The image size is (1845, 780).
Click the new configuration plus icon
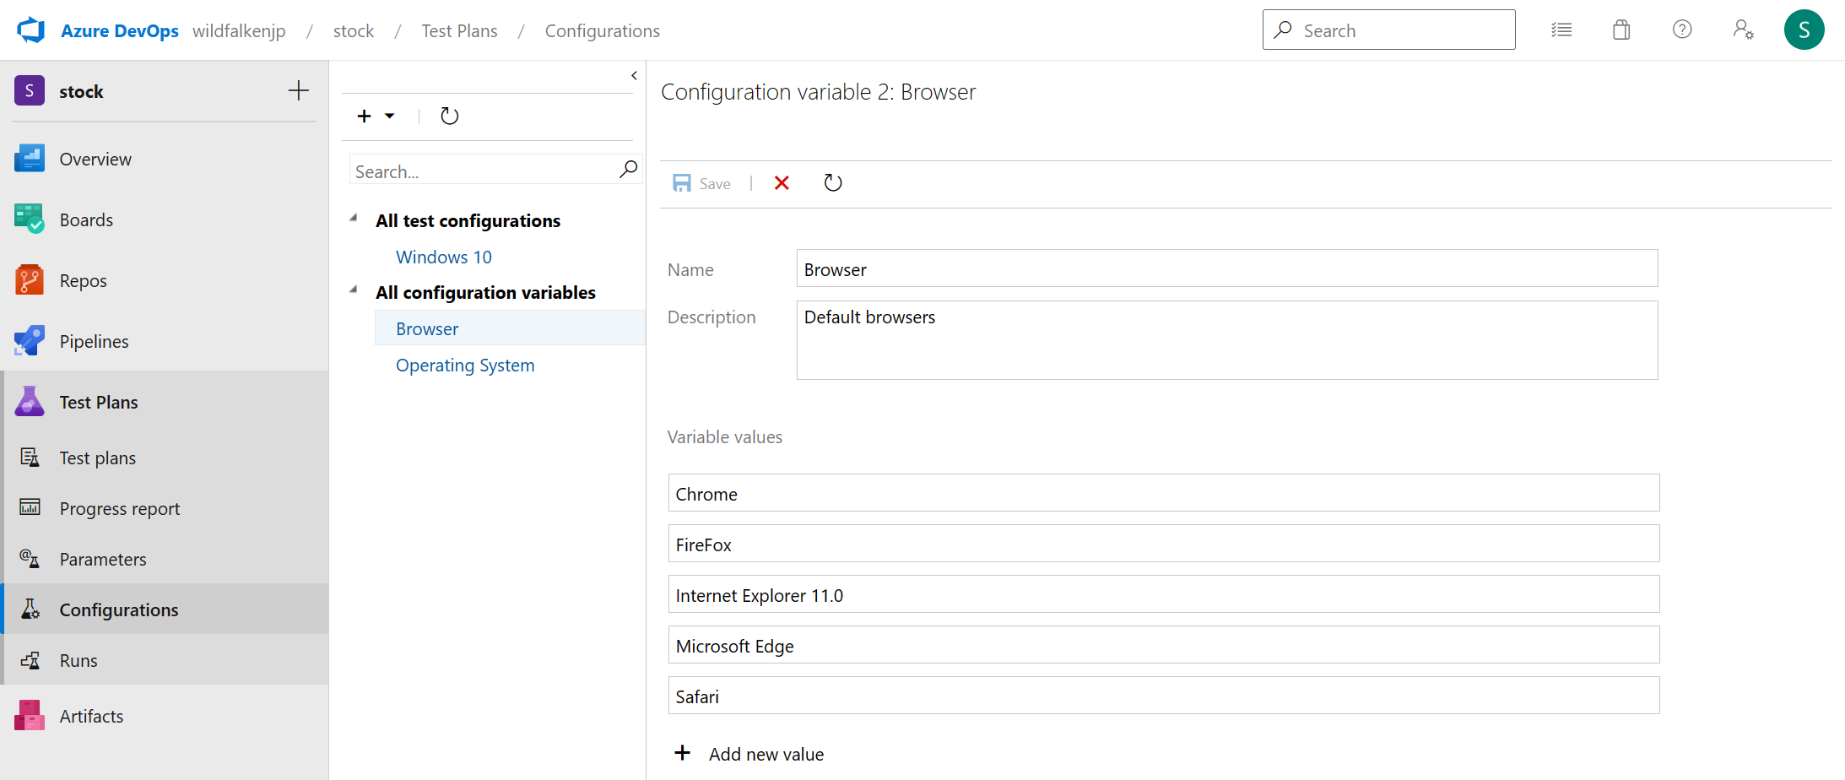coord(365,116)
